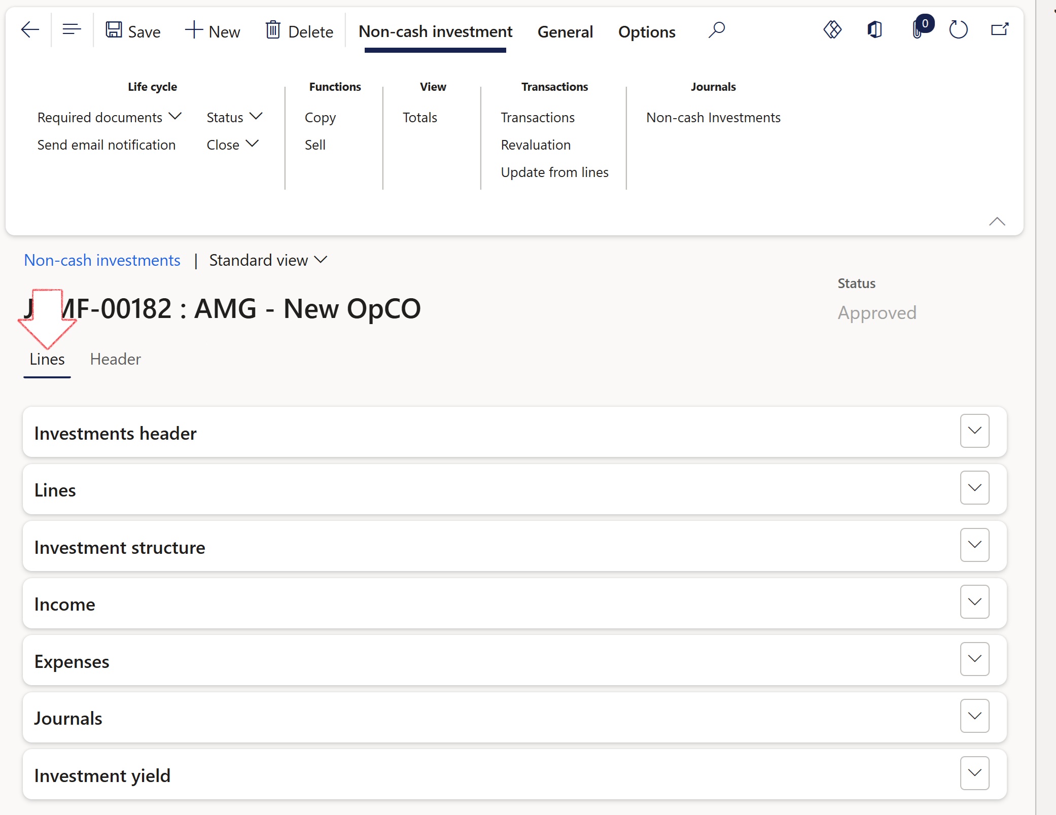This screenshot has width=1056, height=815.
Task: Click Copy under Functions
Action: coord(320,117)
